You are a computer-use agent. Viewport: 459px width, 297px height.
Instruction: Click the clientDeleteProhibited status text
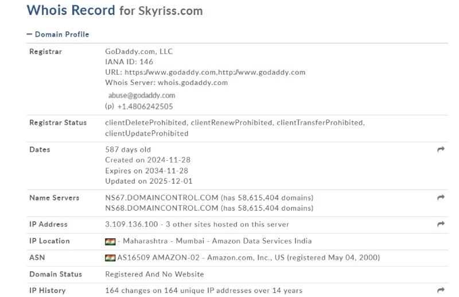pyautogui.click(x=146, y=122)
